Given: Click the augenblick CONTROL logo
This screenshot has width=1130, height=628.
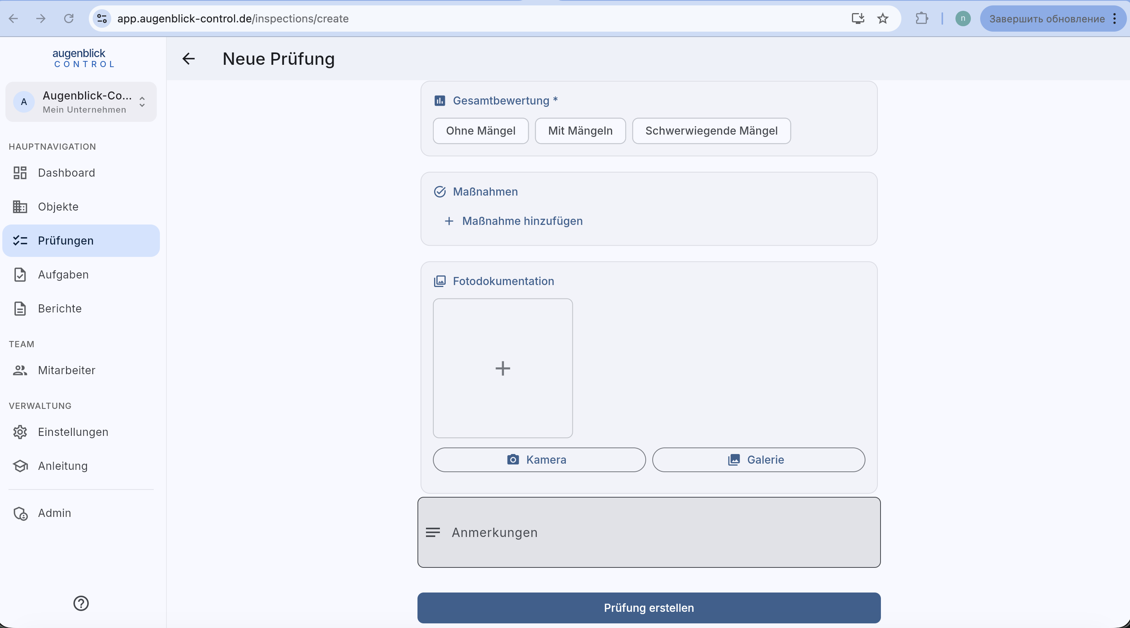Looking at the screenshot, I should 83,58.
